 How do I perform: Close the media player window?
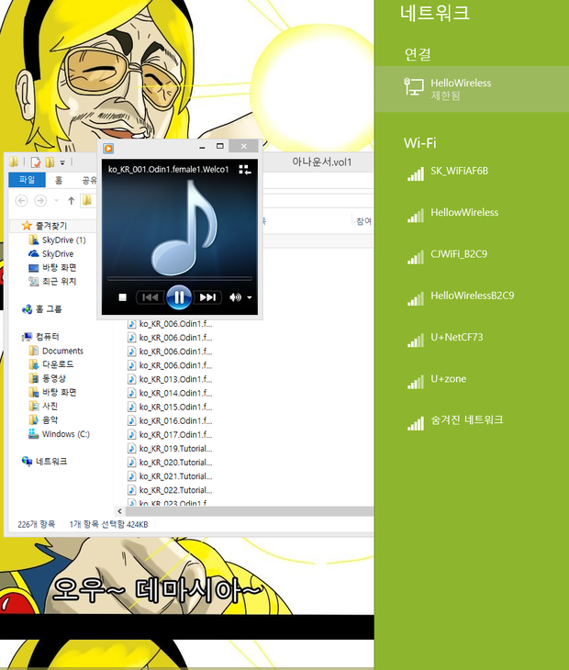(x=243, y=146)
